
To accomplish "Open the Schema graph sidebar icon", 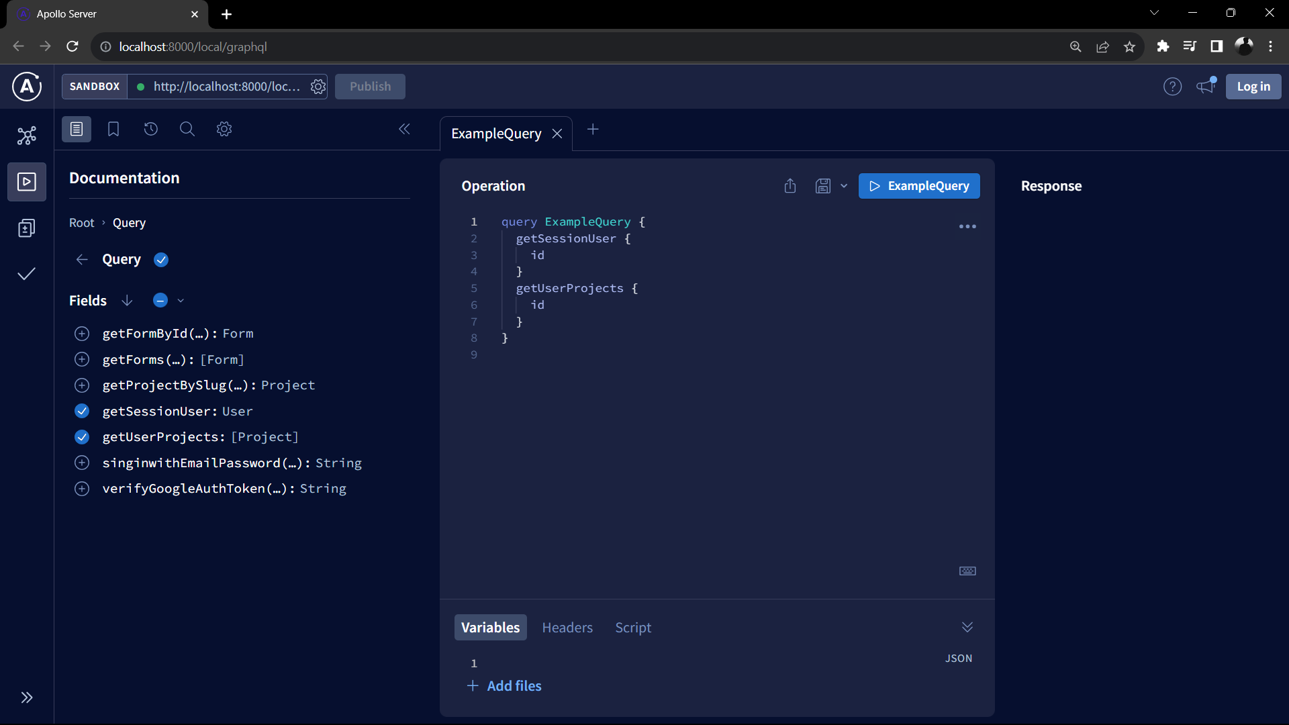I will [27, 136].
